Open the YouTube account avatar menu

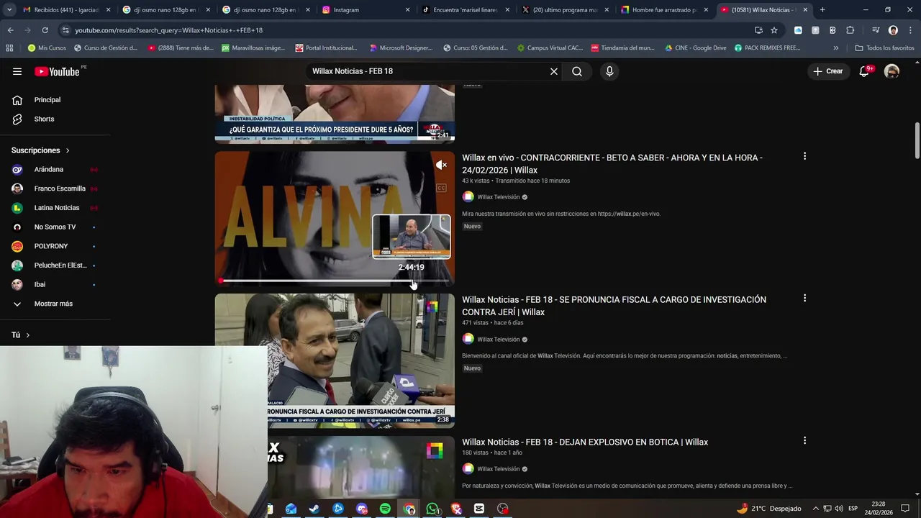click(892, 71)
